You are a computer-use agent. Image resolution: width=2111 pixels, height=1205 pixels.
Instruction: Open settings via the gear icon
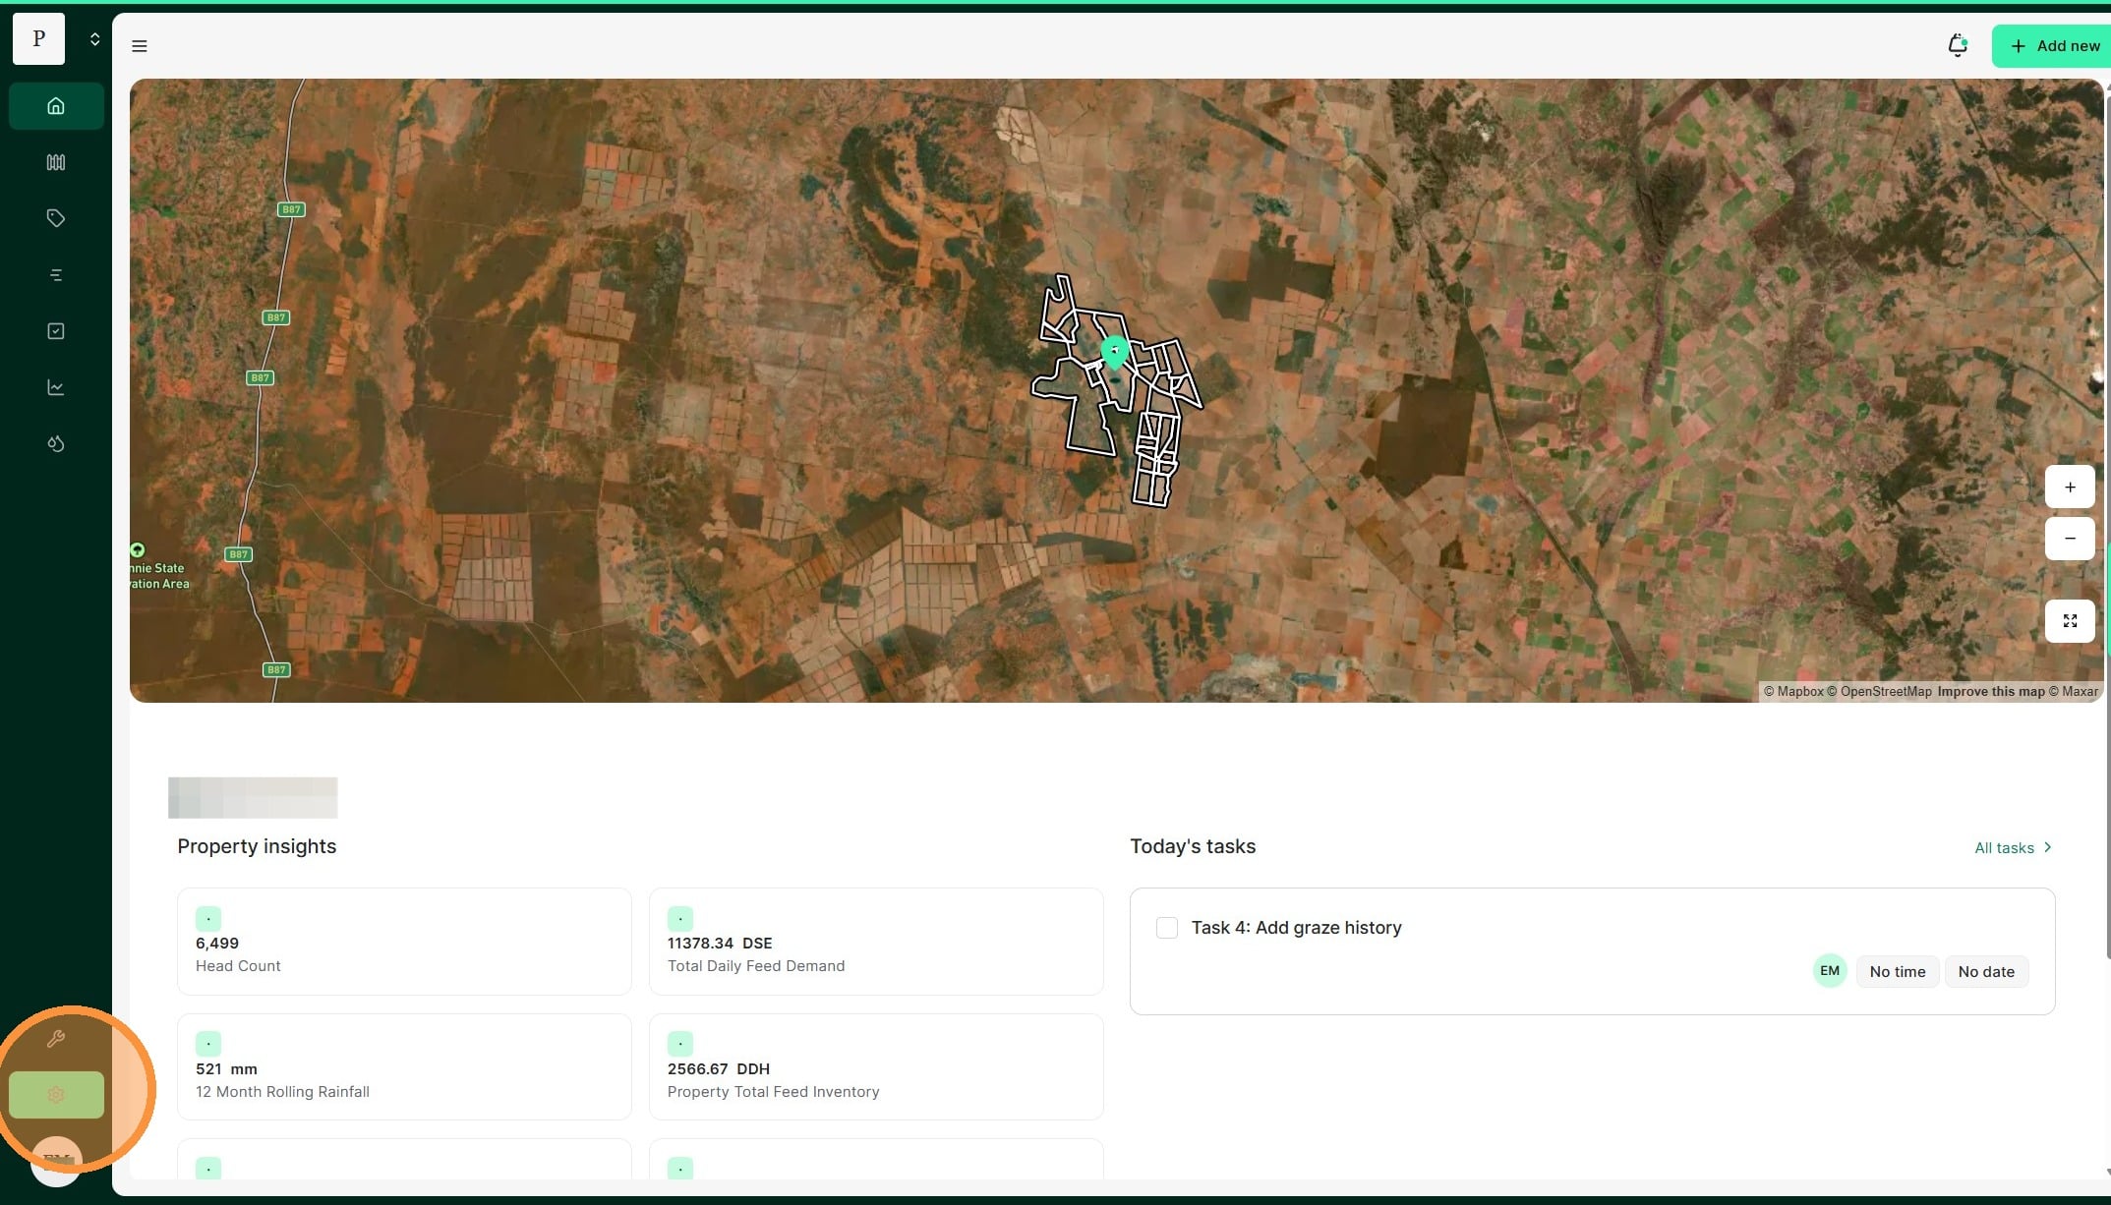pyautogui.click(x=56, y=1095)
